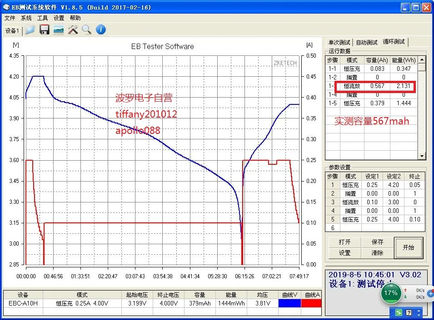434x320 pixels.
Task: Click capacity 0.567 in run data
Action: (x=377, y=86)
